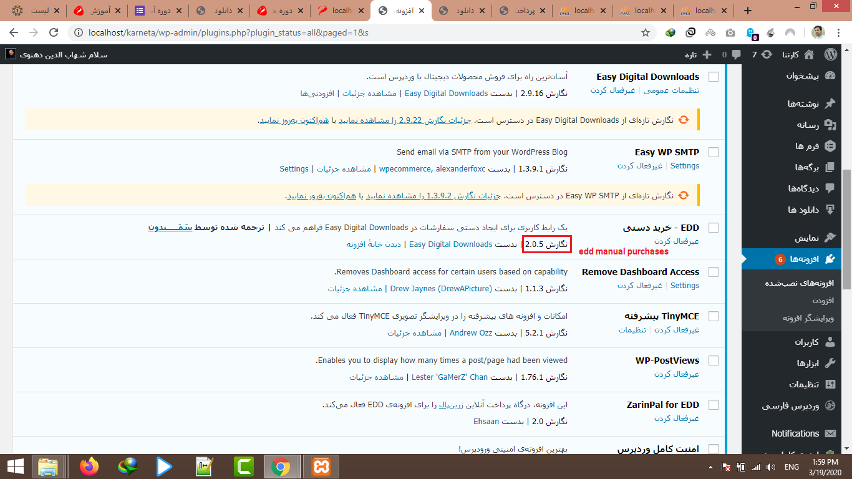The image size is (852, 479).
Task: Deactivate ZarinPal for EDD plugin
Action: tap(677, 419)
